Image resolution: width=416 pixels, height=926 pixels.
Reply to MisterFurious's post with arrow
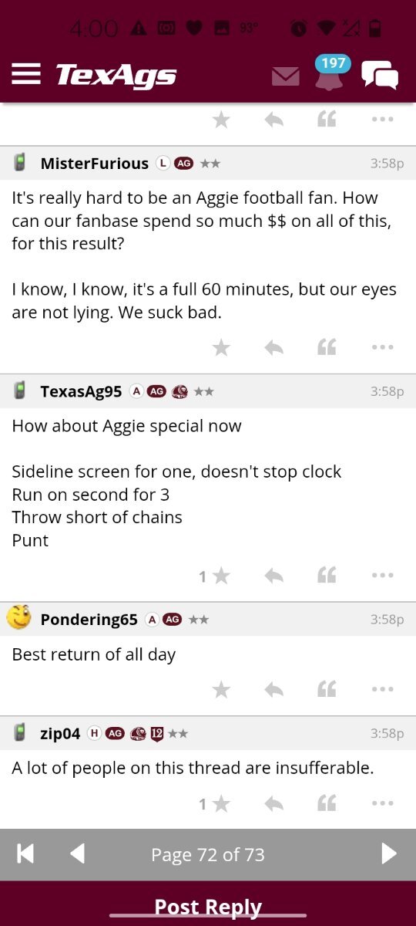click(x=273, y=348)
